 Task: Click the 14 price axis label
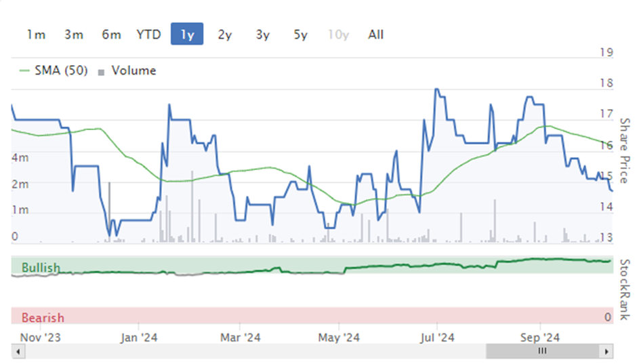click(x=606, y=206)
